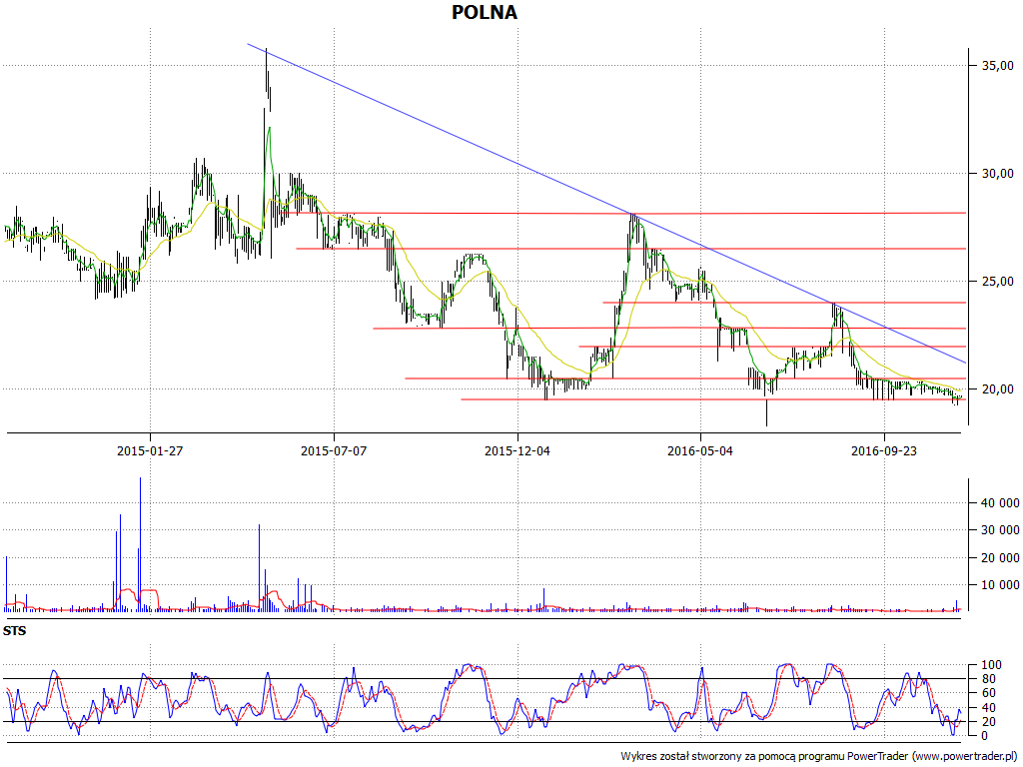
Task: Click the 25,00 price axis label
Action: (x=998, y=281)
